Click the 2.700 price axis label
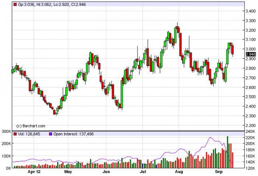This screenshot has height=176, width=258. pyautogui.click(x=250, y=78)
